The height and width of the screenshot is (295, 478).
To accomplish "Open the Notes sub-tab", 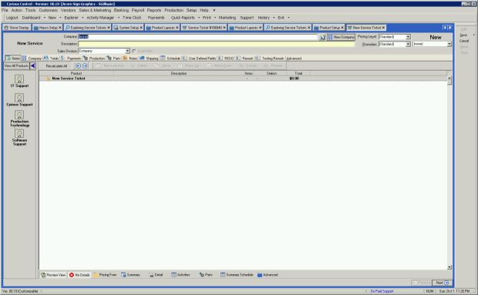I will pos(130,58).
